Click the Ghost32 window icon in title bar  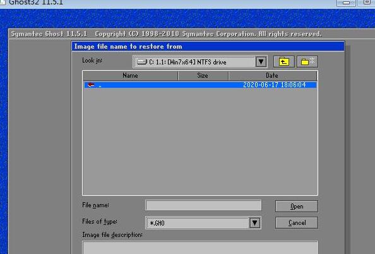coord(3,2)
